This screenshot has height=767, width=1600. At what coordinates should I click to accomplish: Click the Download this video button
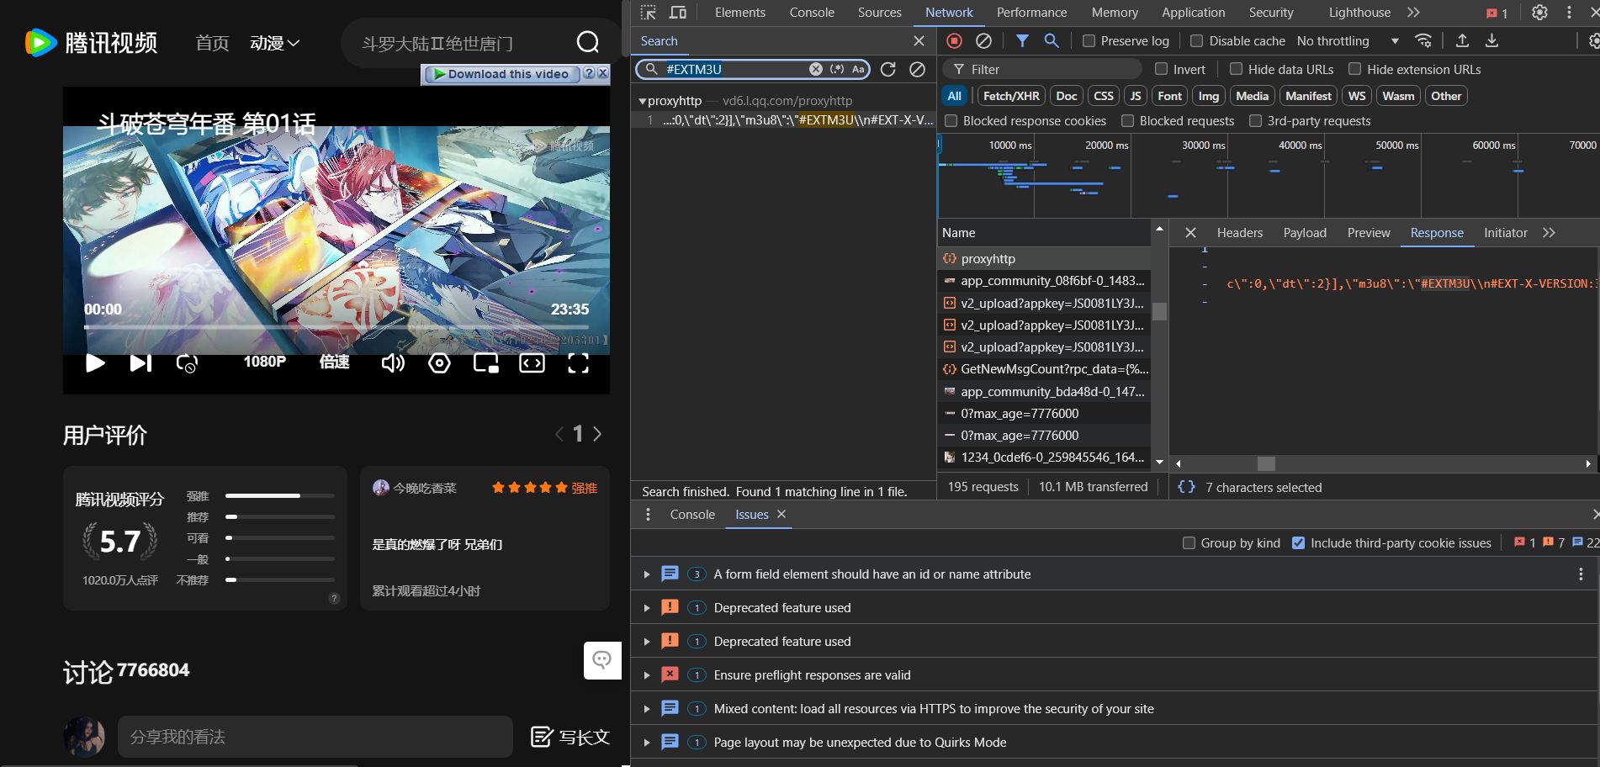pos(501,74)
